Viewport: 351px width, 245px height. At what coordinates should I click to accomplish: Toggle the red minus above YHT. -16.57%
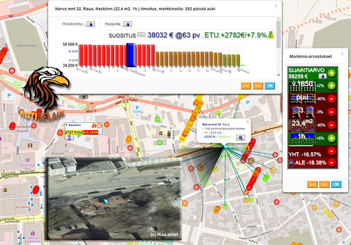coord(331,151)
